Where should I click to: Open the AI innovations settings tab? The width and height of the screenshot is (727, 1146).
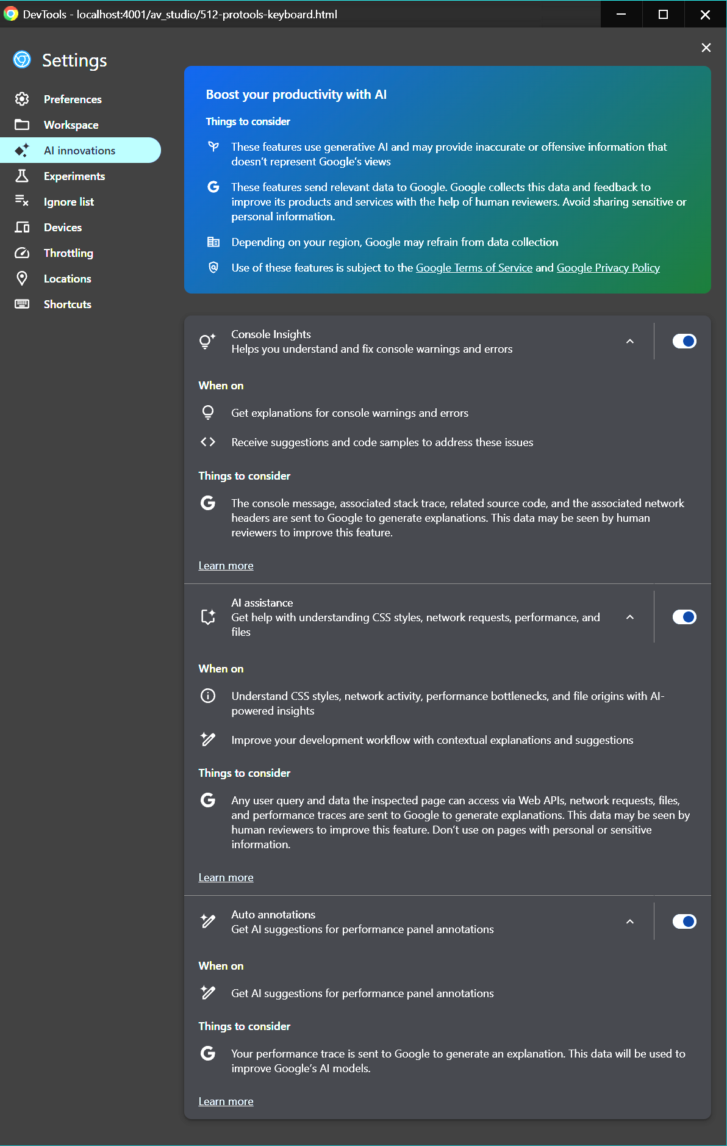tap(79, 151)
